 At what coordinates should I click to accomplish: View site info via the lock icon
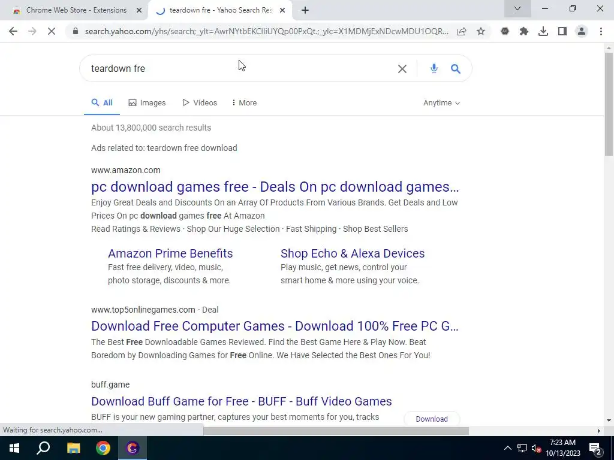pos(76,31)
